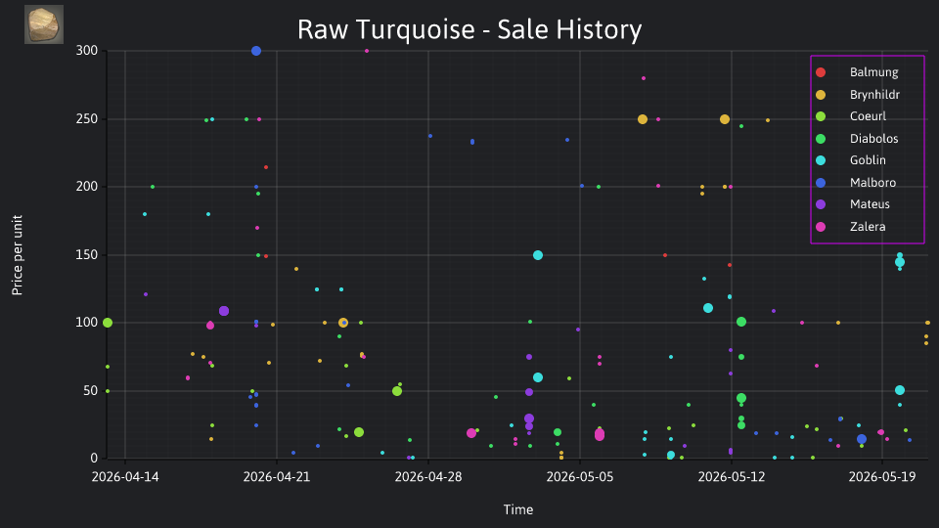
Task: Click the 2026-04-14 x-axis label
Action: [x=125, y=477]
